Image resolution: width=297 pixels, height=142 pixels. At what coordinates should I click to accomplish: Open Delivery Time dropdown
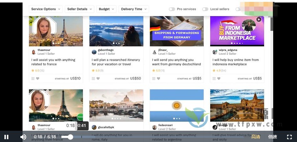134,9
